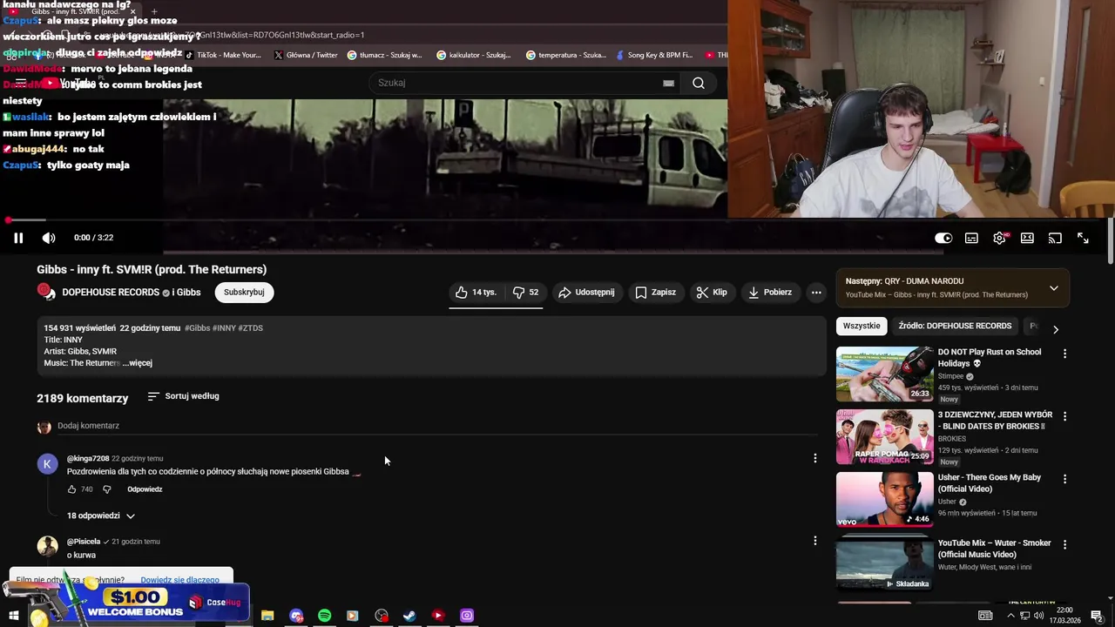
Task: Open the kalkulator bookmark
Action: tap(474, 55)
